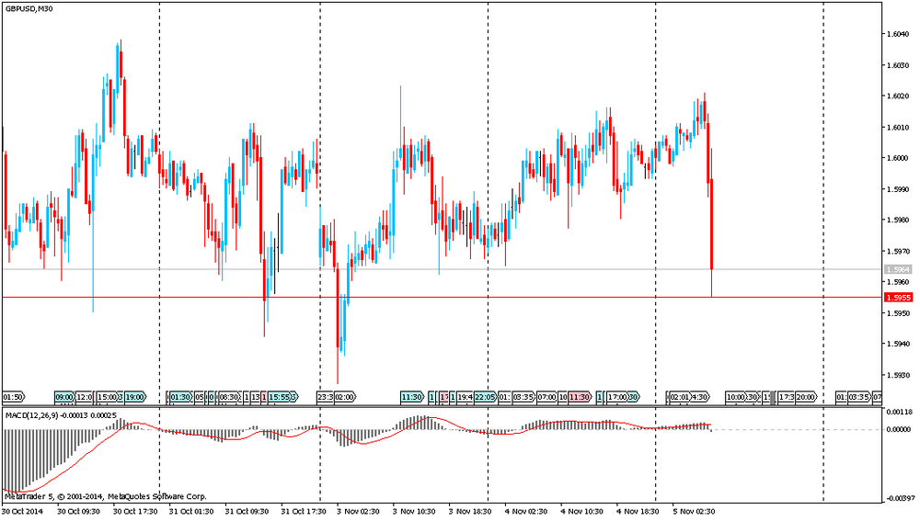Click the gray 1.5964 price level label
Image resolution: width=920 pixels, height=521 pixels.
click(897, 269)
